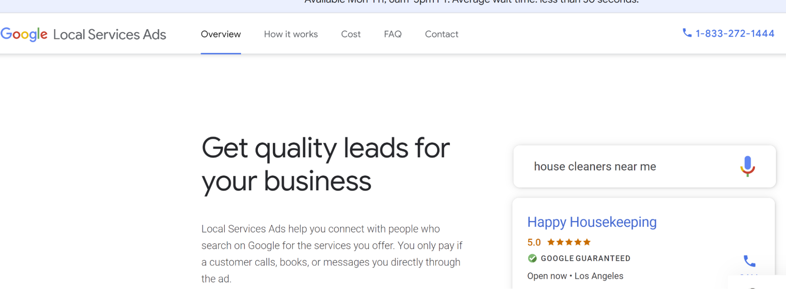Open the Contact page

(441, 34)
